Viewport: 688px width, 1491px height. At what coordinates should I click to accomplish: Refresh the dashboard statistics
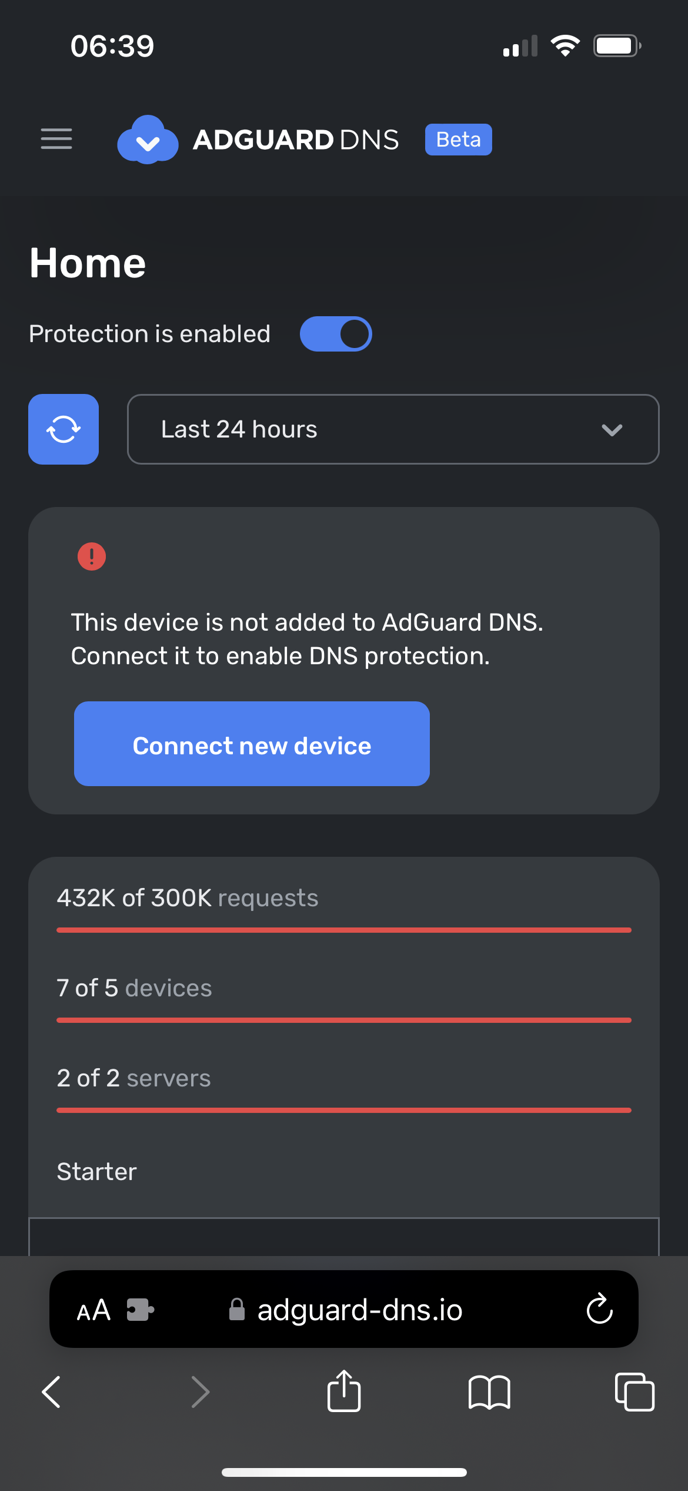coord(63,429)
